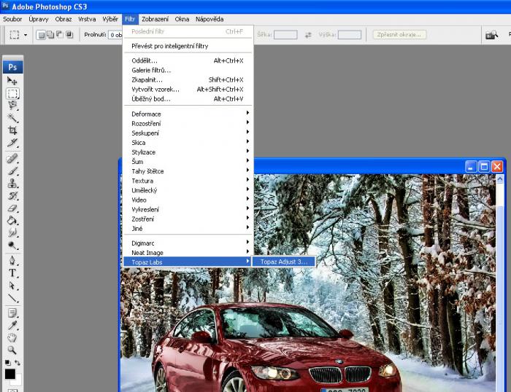Select the Lasso tool

(x=12, y=106)
